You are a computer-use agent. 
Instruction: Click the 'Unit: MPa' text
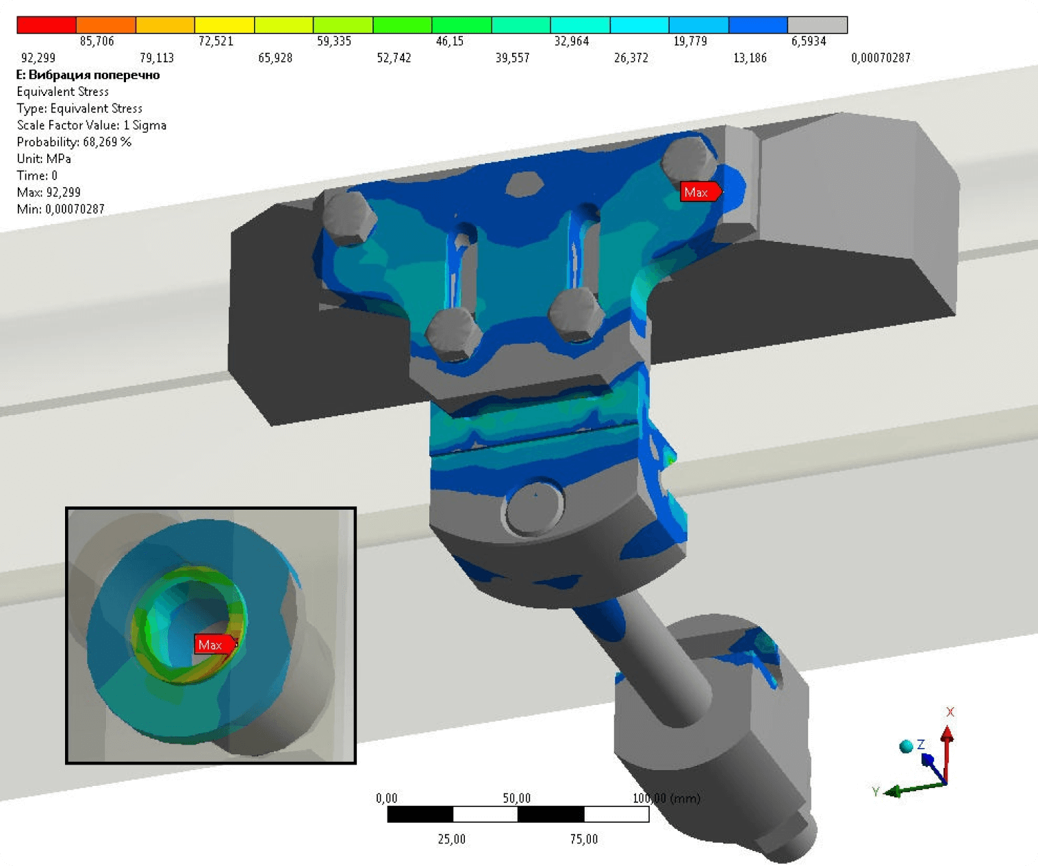[44, 158]
